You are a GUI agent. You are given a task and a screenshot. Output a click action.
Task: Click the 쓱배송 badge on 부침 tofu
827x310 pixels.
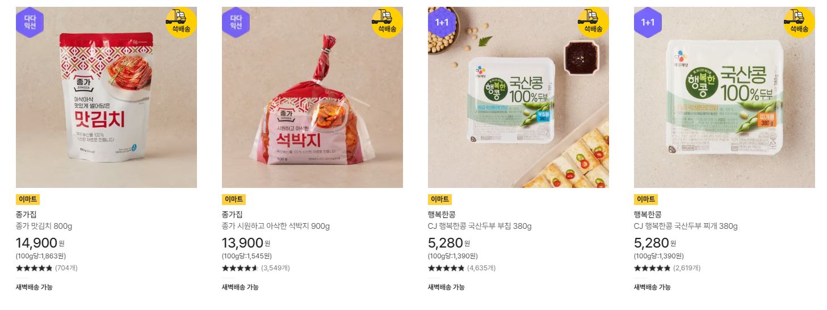coord(594,22)
